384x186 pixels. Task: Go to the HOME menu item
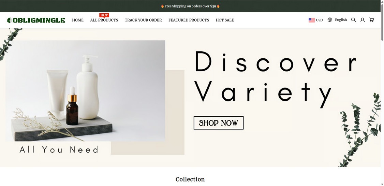tap(78, 20)
